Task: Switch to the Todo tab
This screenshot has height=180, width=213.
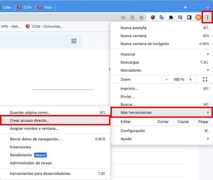Action: [45, 7]
